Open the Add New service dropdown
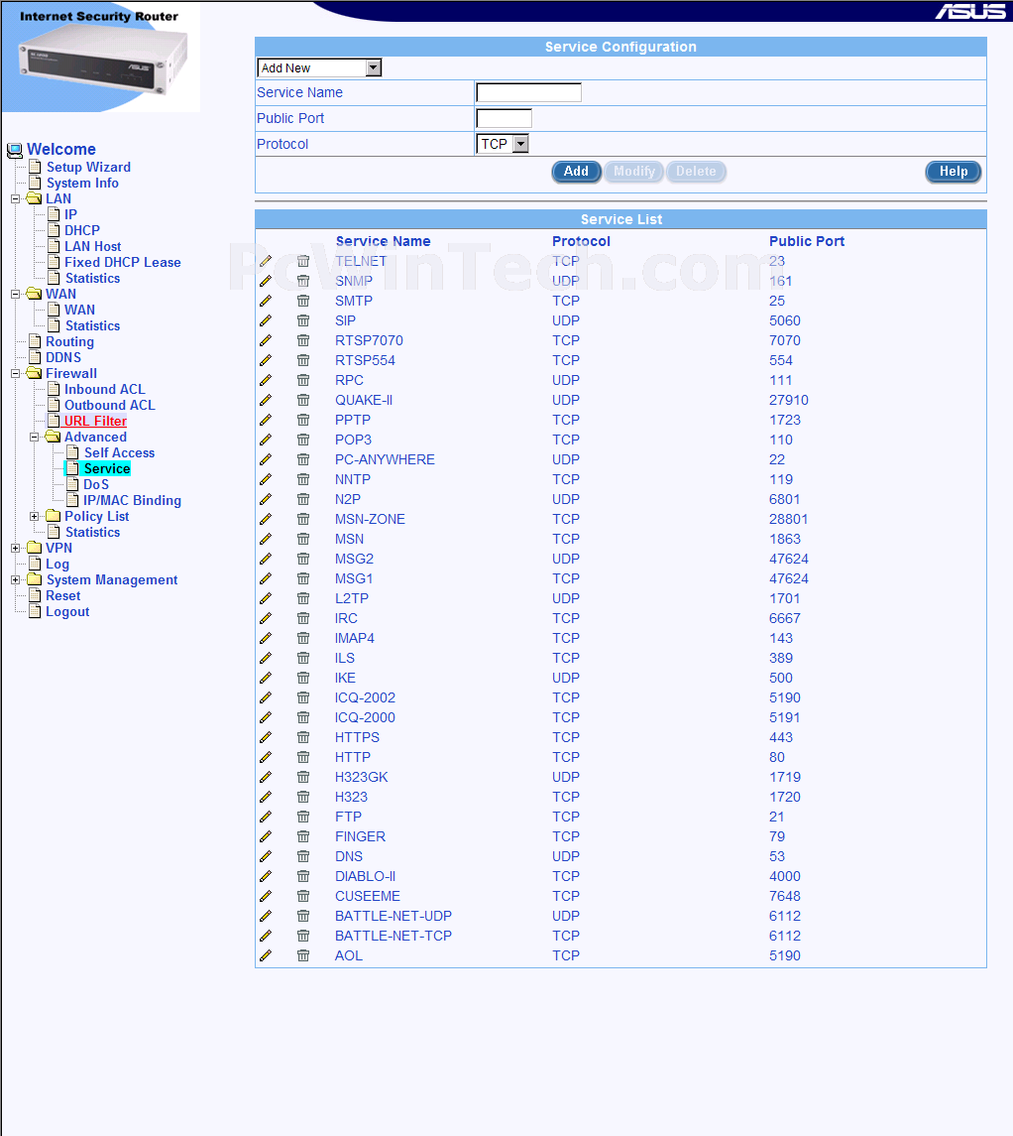 [x=319, y=67]
